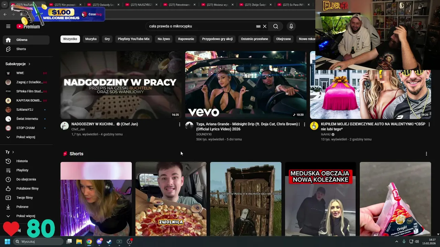
Task: Expand subscriptions with Pokaż więcej
Action: pos(26,137)
